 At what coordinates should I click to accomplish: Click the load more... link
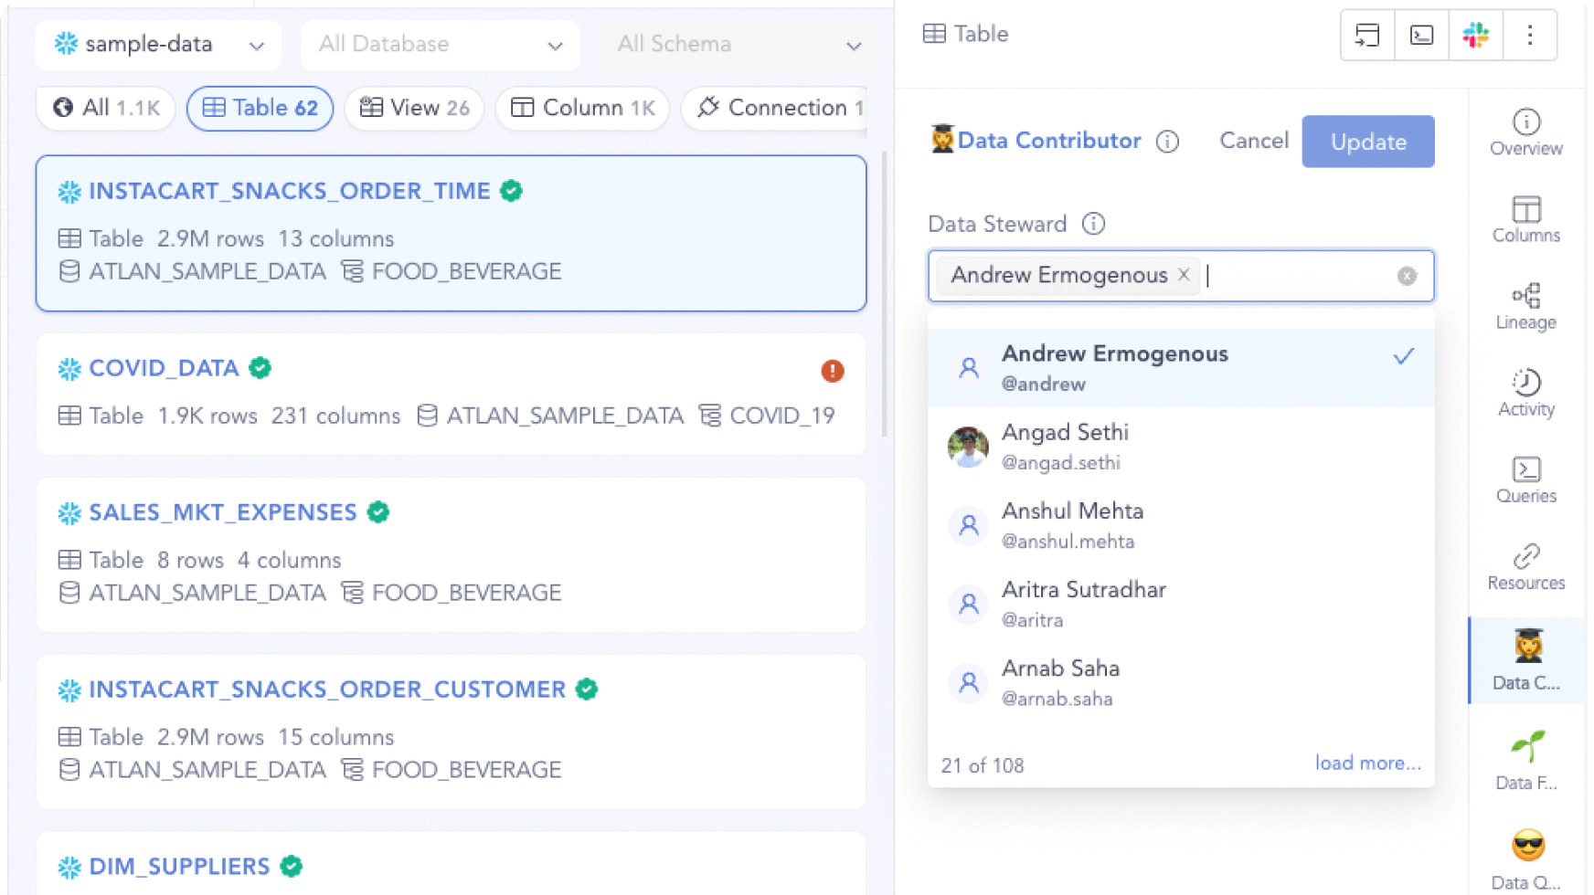coord(1367,763)
